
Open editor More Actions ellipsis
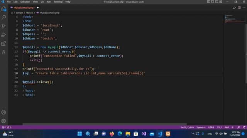pos(244,8)
